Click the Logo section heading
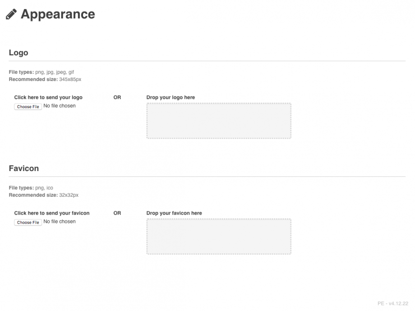This screenshot has height=311, width=415. point(18,53)
